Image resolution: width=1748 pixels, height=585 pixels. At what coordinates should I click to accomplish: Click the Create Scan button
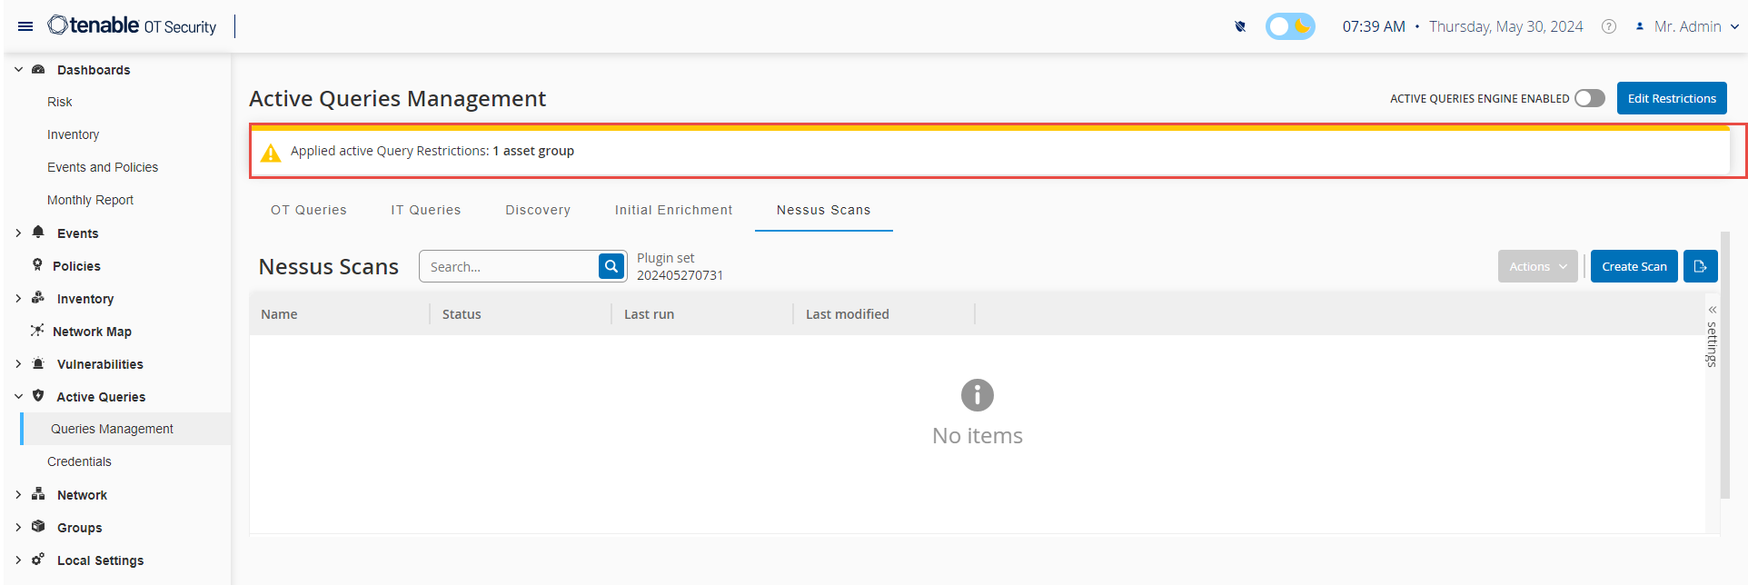tap(1634, 266)
